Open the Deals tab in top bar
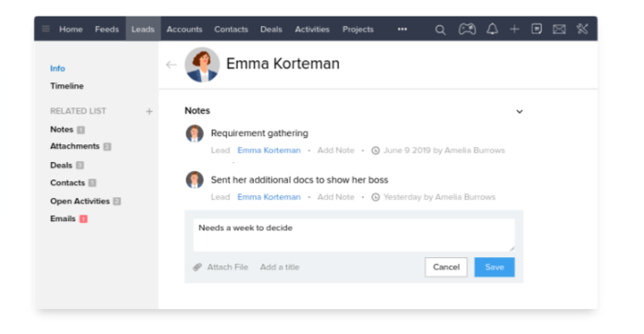The width and height of the screenshot is (644, 334). [x=271, y=29]
